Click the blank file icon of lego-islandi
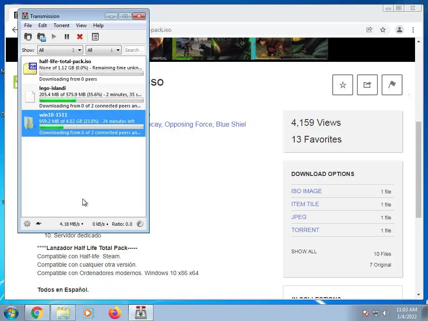This screenshot has height=321, width=428. [30, 97]
